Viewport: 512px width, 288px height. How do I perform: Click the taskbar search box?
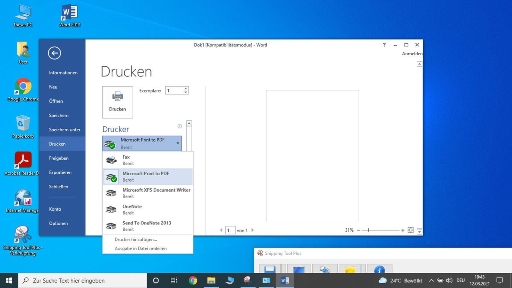point(83,280)
